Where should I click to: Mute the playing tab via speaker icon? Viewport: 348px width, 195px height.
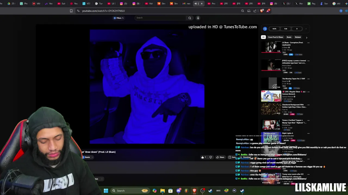tap(195, 4)
